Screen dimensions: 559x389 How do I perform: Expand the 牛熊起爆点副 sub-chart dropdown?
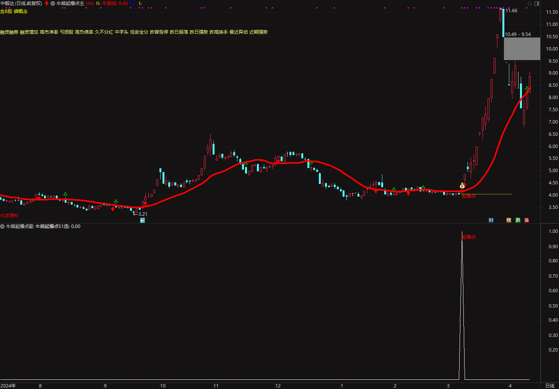coord(2,226)
